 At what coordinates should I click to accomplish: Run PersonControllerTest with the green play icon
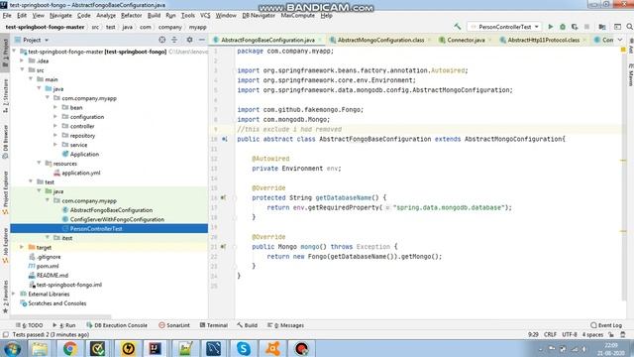coord(551,27)
